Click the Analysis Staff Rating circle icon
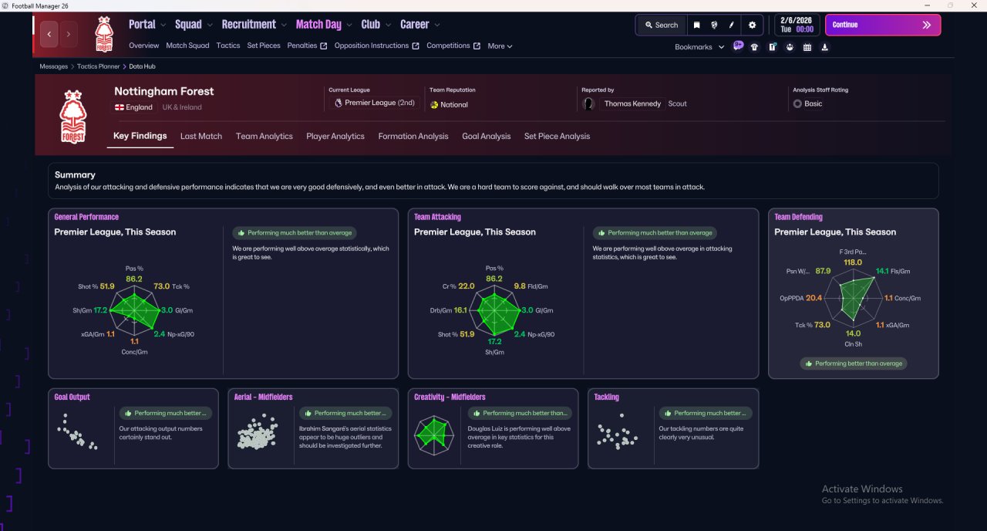This screenshot has width=987, height=531. (797, 103)
